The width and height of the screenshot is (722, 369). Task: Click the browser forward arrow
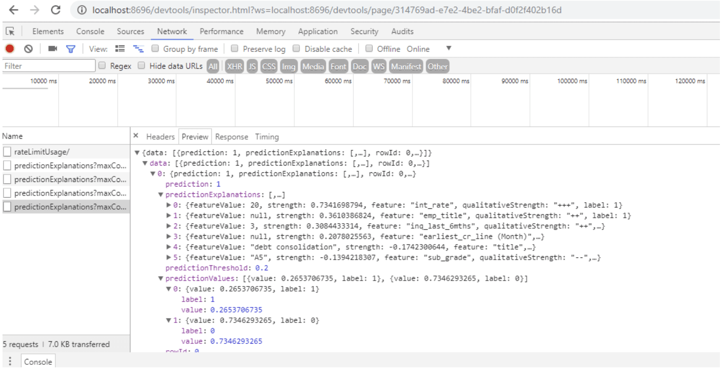(x=34, y=10)
